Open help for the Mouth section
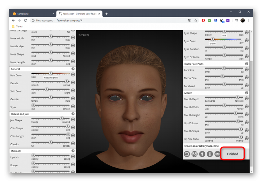The image size is (262, 182). [247, 93]
